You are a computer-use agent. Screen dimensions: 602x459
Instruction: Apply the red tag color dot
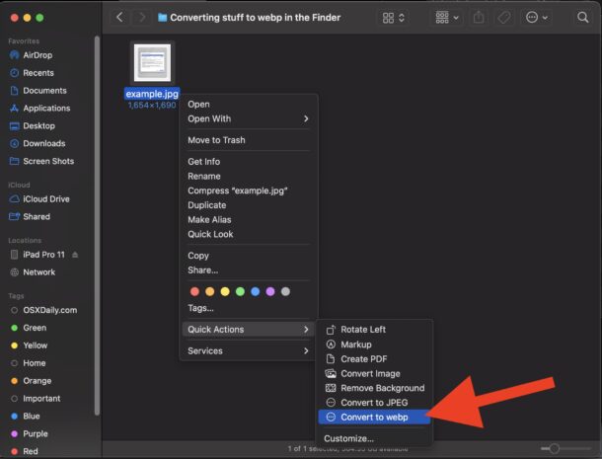194,291
